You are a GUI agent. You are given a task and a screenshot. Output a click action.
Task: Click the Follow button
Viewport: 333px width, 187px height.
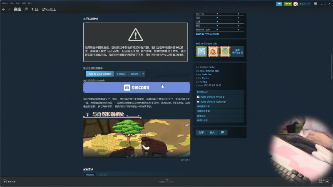[x=121, y=74]
